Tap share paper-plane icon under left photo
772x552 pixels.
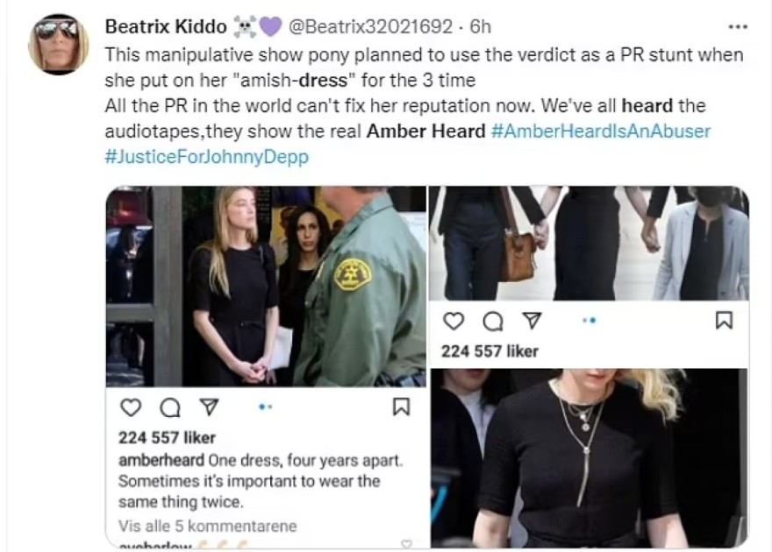tap(209, 407)
